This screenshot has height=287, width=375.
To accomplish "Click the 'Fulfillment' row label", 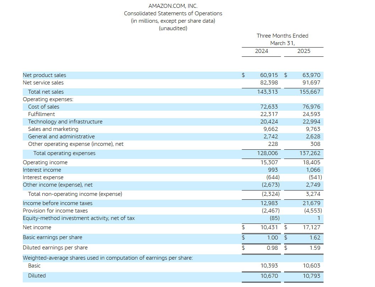I will [42, 114].
